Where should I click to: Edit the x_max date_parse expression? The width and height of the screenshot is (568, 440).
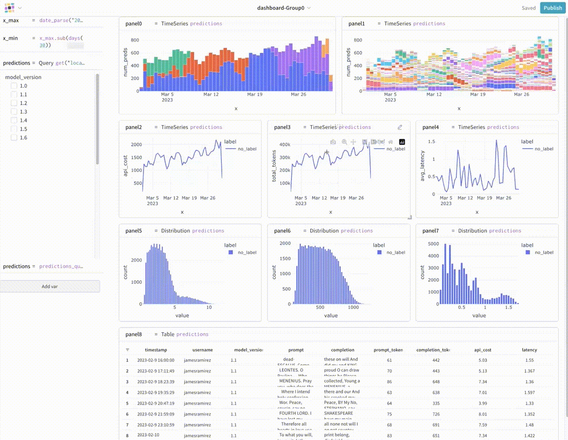[61, 20]
